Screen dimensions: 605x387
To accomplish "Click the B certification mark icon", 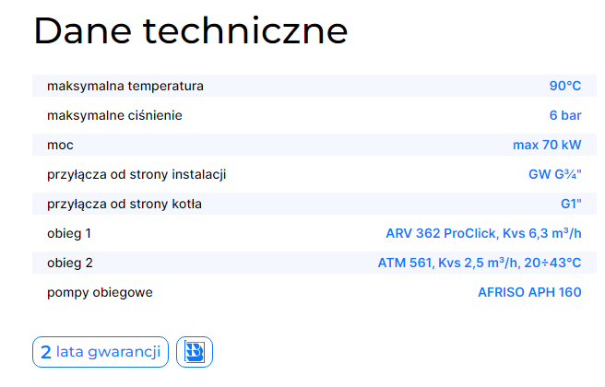I will click(x=195, y=352).
